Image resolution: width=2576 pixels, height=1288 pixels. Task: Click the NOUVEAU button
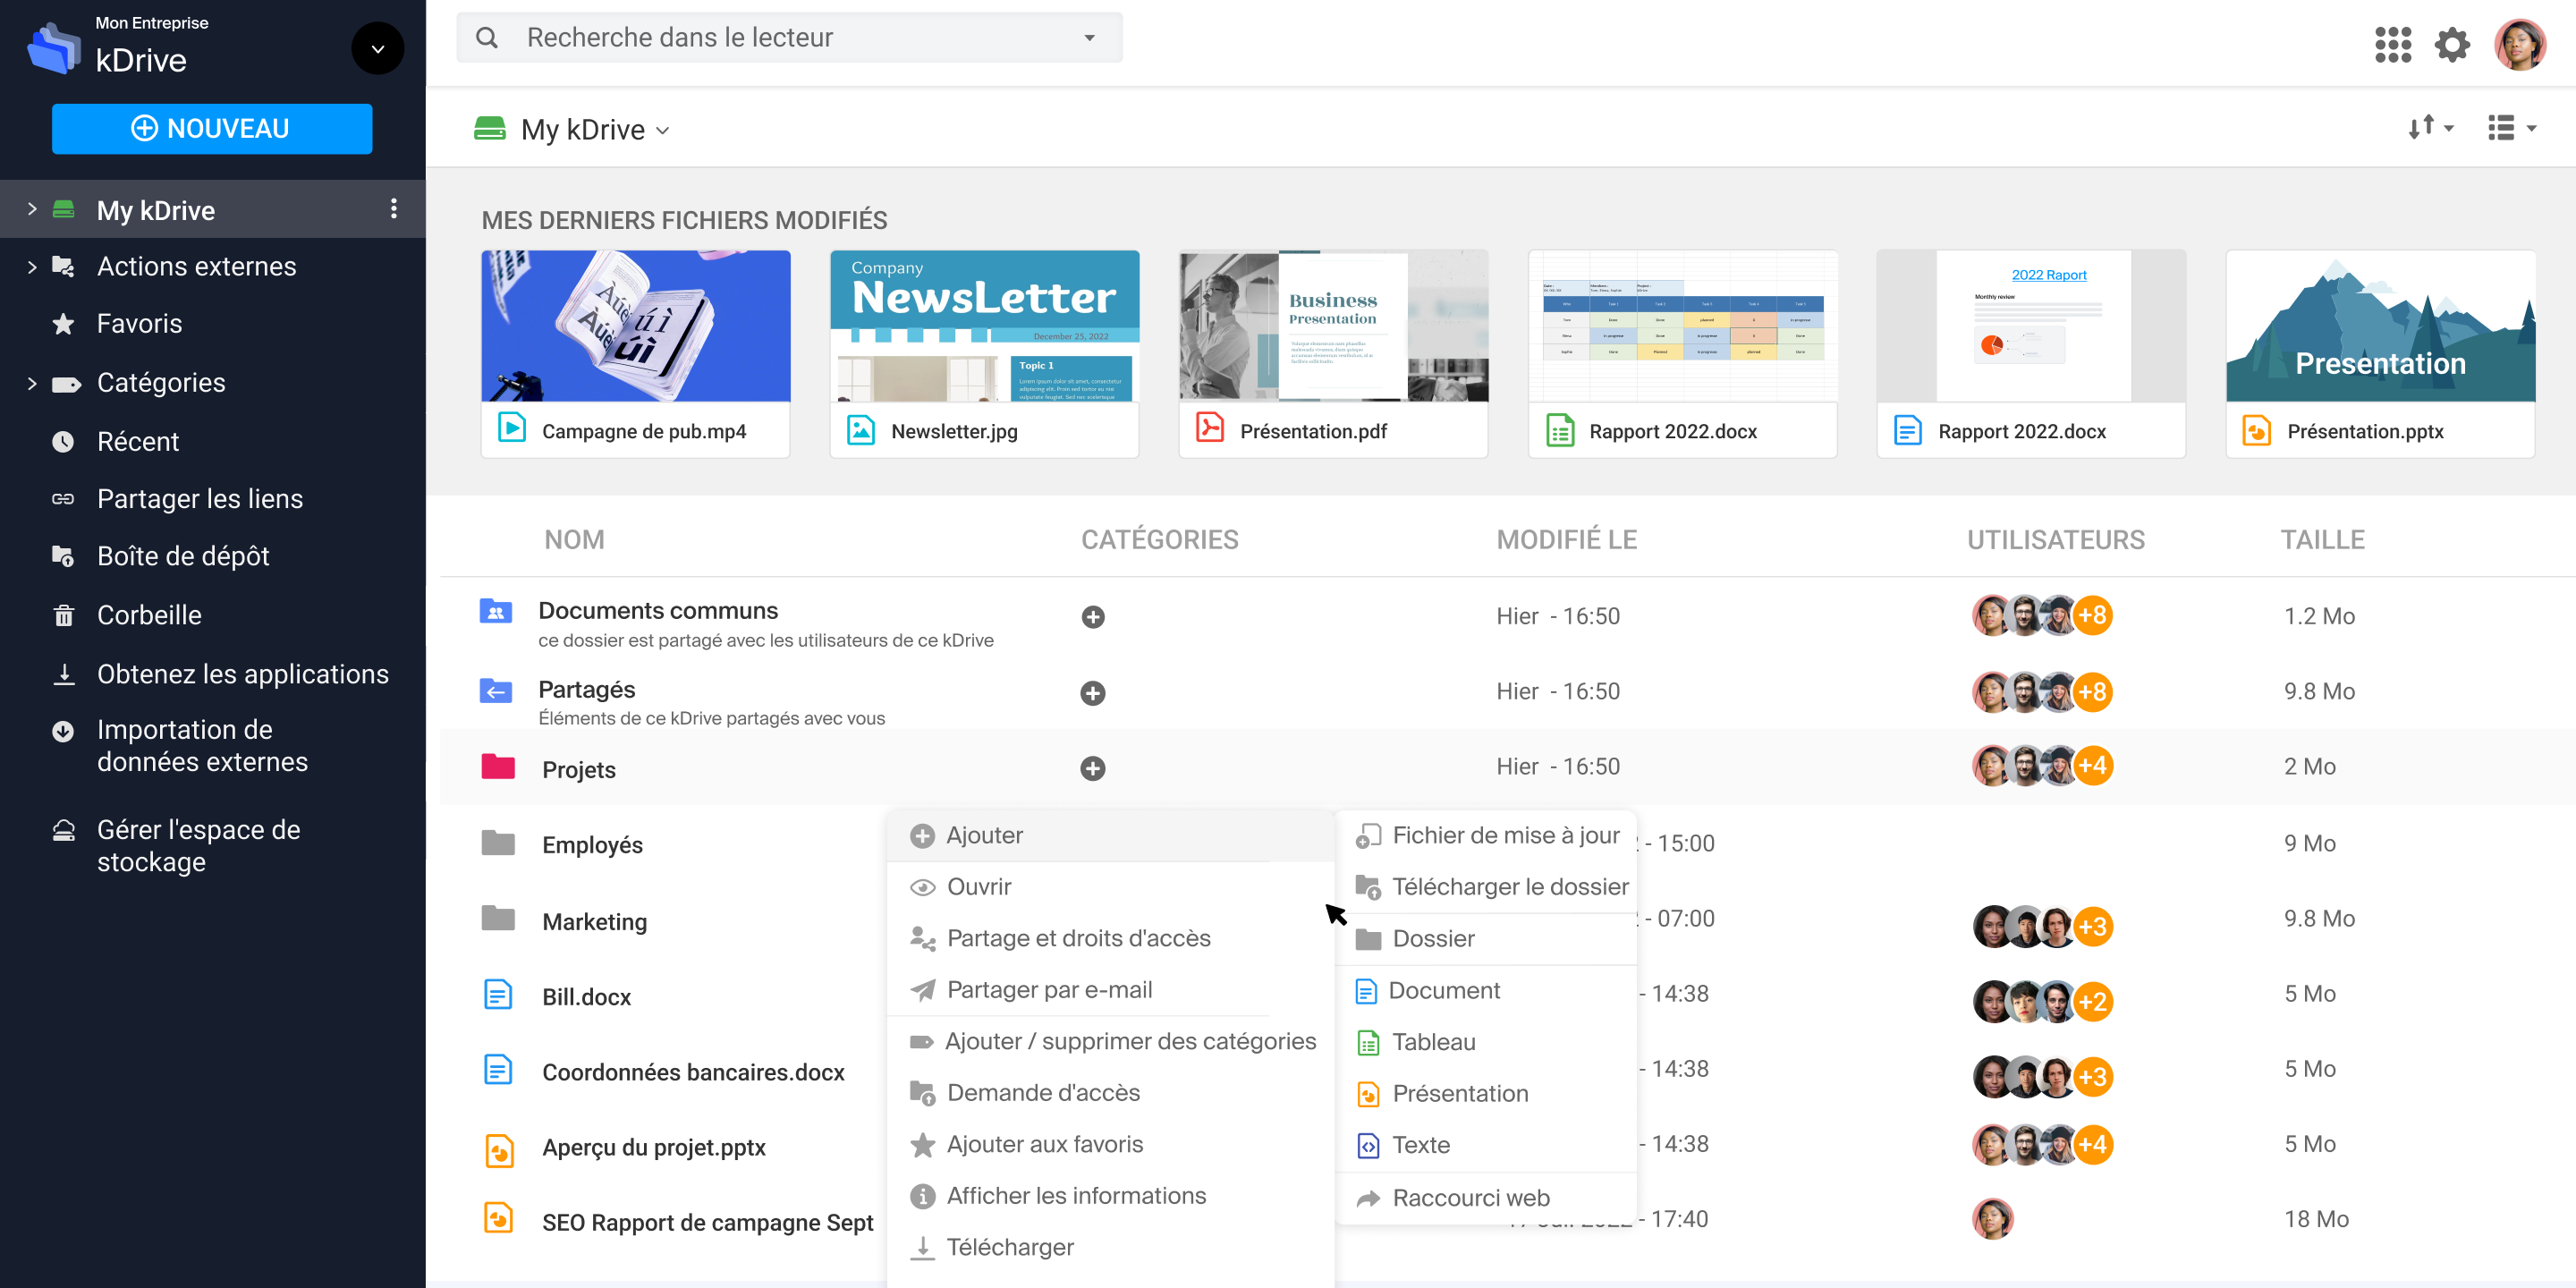click(x=212, y=129)
